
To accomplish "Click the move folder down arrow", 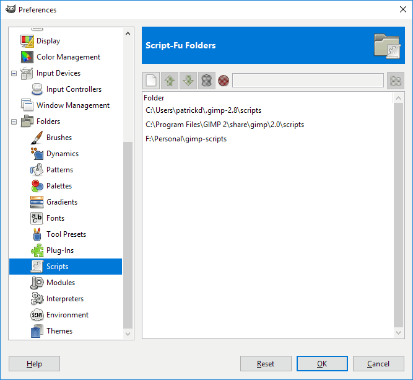I will 189,81.
